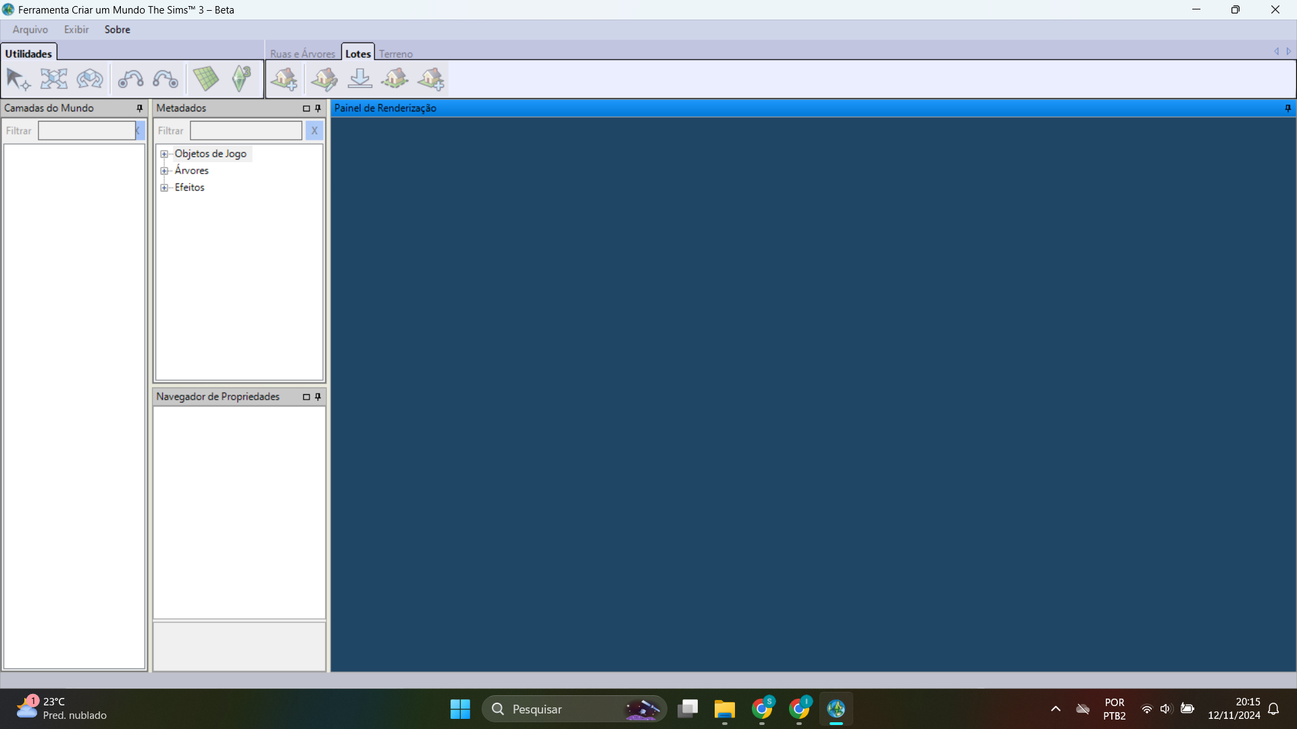The image size is (1297, 729).
Task: Toggle float mode on Navegador de Propriedades panel
Action: click(306, 397)
